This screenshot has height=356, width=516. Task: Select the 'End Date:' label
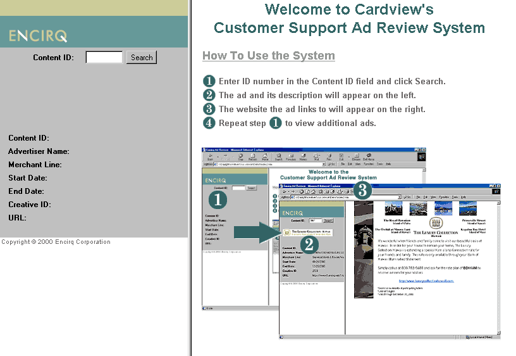pos(26,191)
